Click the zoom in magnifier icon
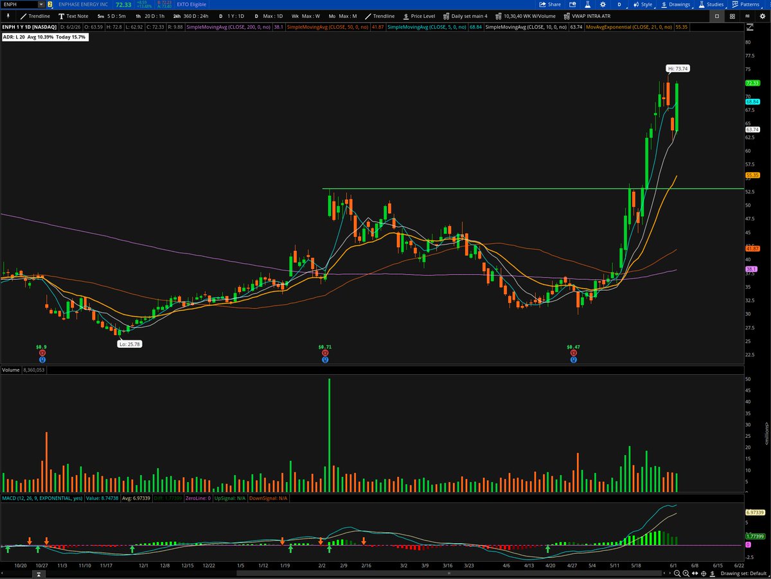Viewport: 771px width, 579px height. point(686,573)
